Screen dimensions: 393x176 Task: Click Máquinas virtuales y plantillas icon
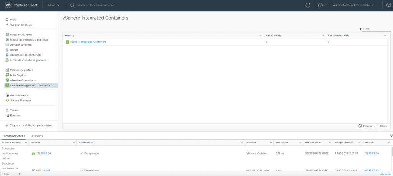pyautogui.click(x=7, y=39)
